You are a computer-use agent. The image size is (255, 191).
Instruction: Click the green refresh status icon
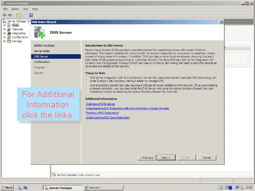pyautogui.click(x=54, y=175)
